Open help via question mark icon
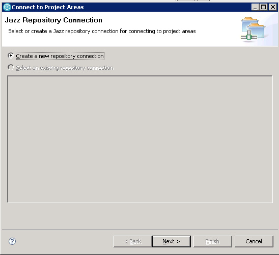Screen dimensions: 279x255 (12, 241)
